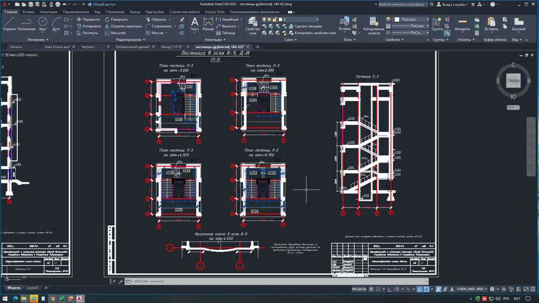This screenshot has height=303, width=539.
Task: Select the Полилиния (Polyline) tool
Action: tap(26, 23)
